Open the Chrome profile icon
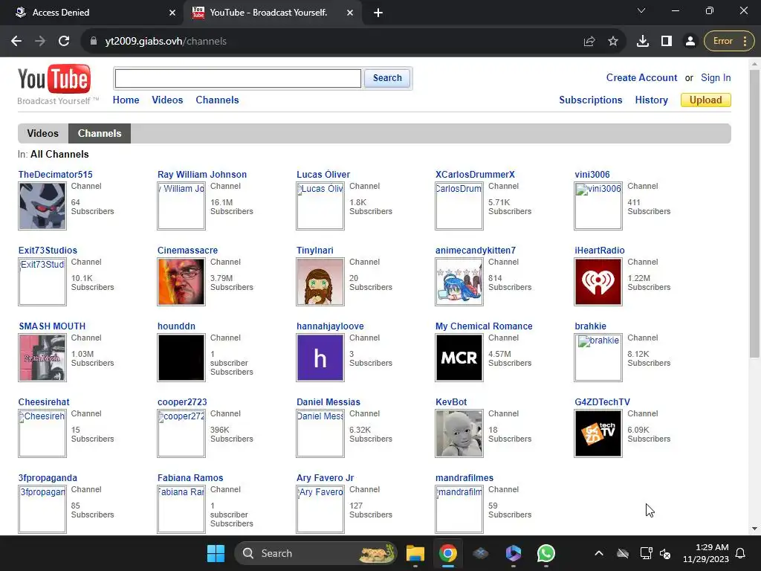This screenshot has width=761, height=571. (x=690, y=42)
